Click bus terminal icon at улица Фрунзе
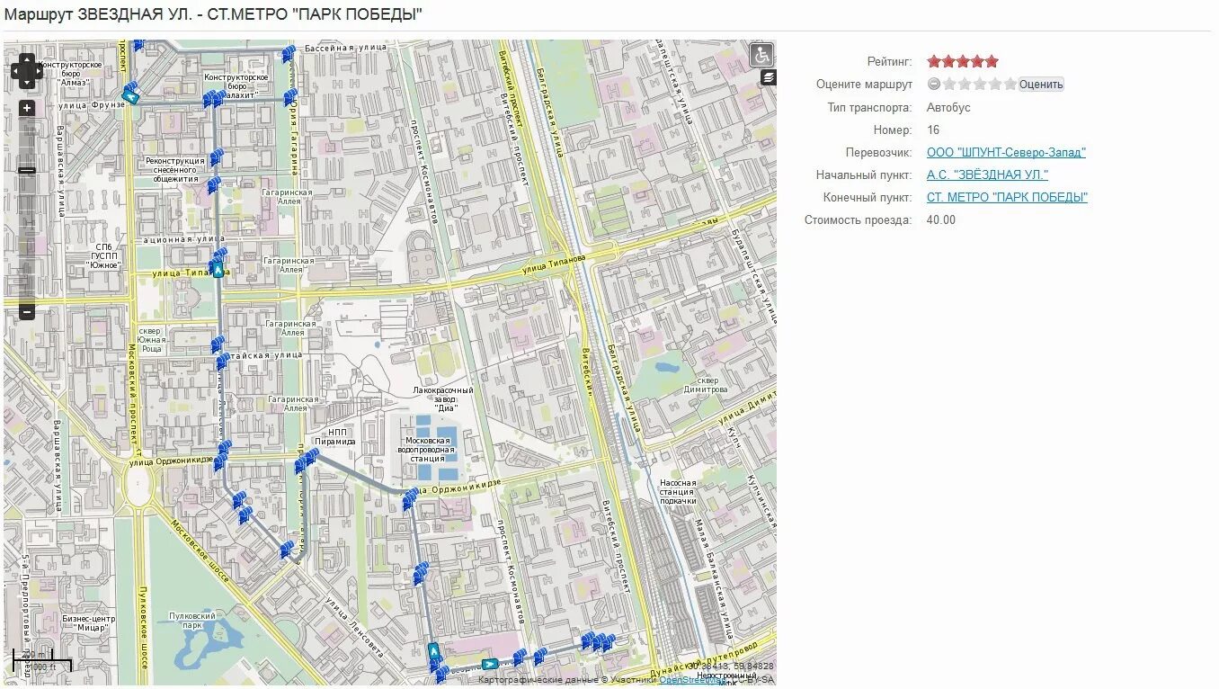The width and height of the screenshot is (1219, 689). (131, 97)
